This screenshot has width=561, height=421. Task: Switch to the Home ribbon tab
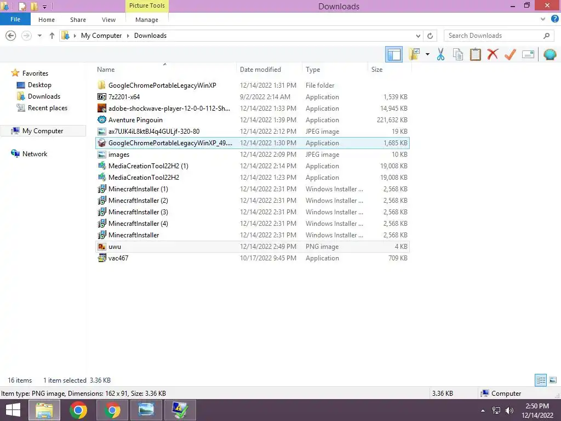tap(47, 20)
